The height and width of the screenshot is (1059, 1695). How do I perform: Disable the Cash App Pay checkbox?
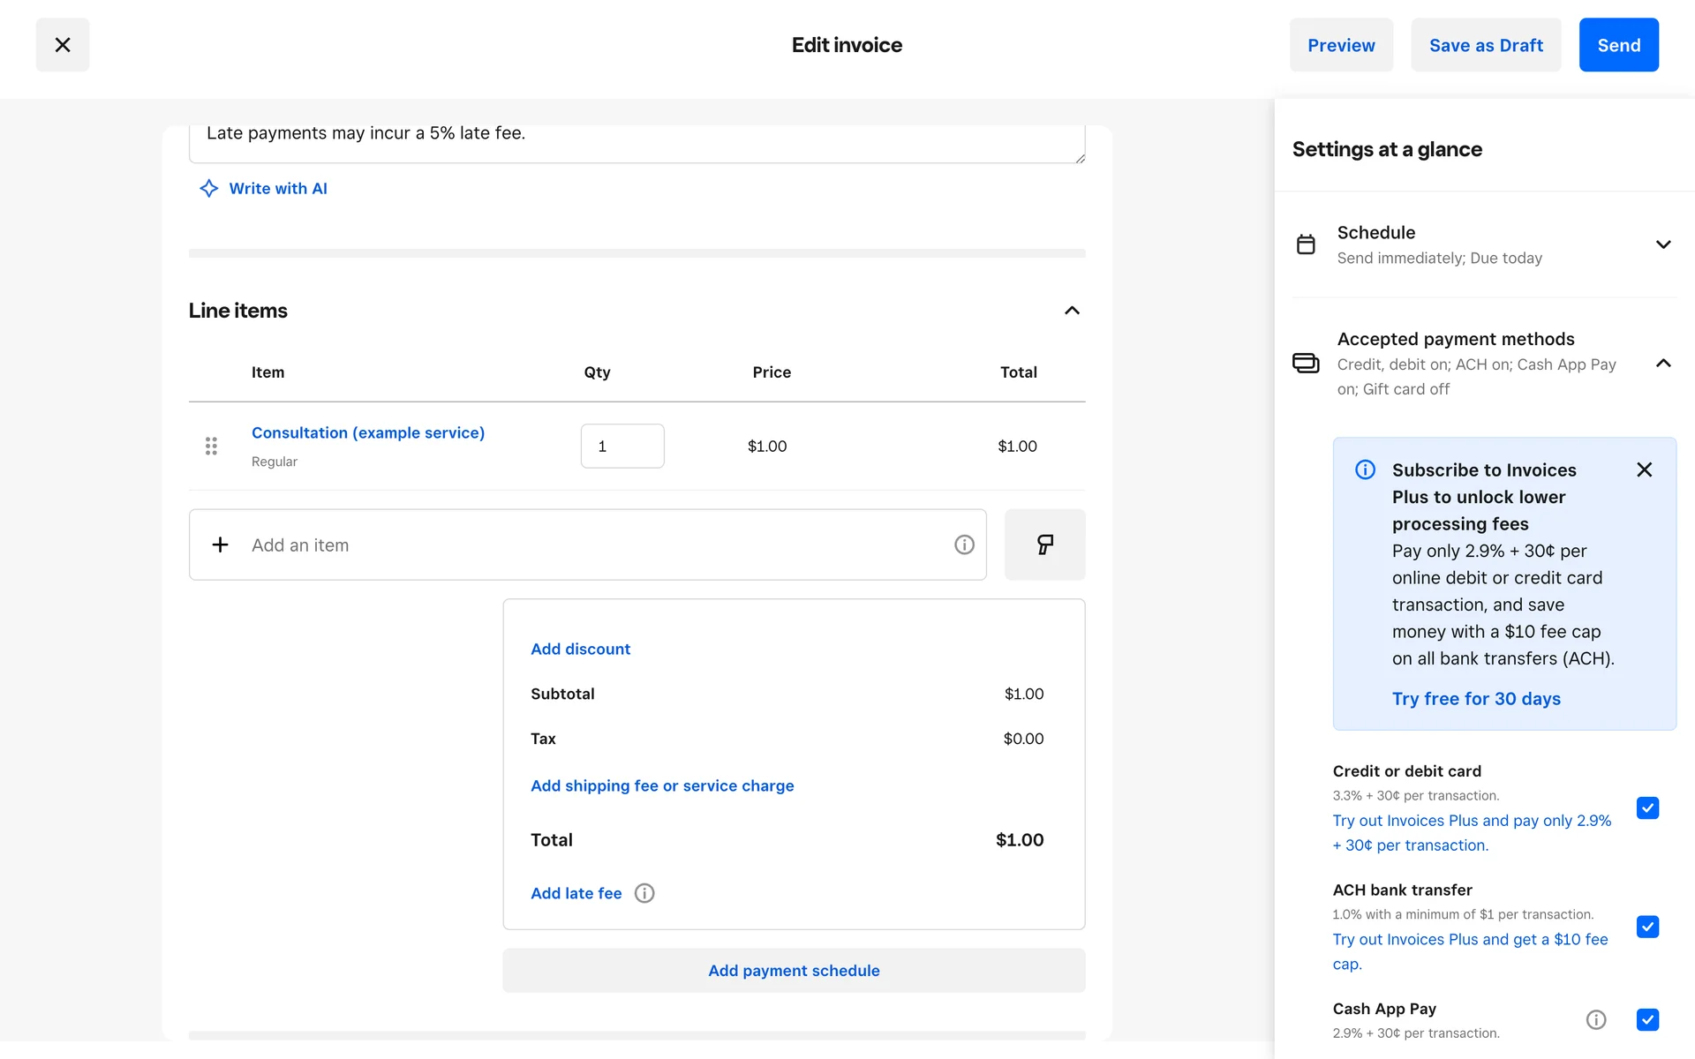tap(1647, 1019)
